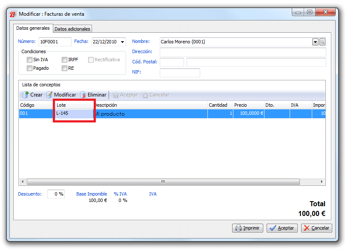345x250 pixels.
Task: Confirm changes with the Aceptar button
Action: coord(282,228)
